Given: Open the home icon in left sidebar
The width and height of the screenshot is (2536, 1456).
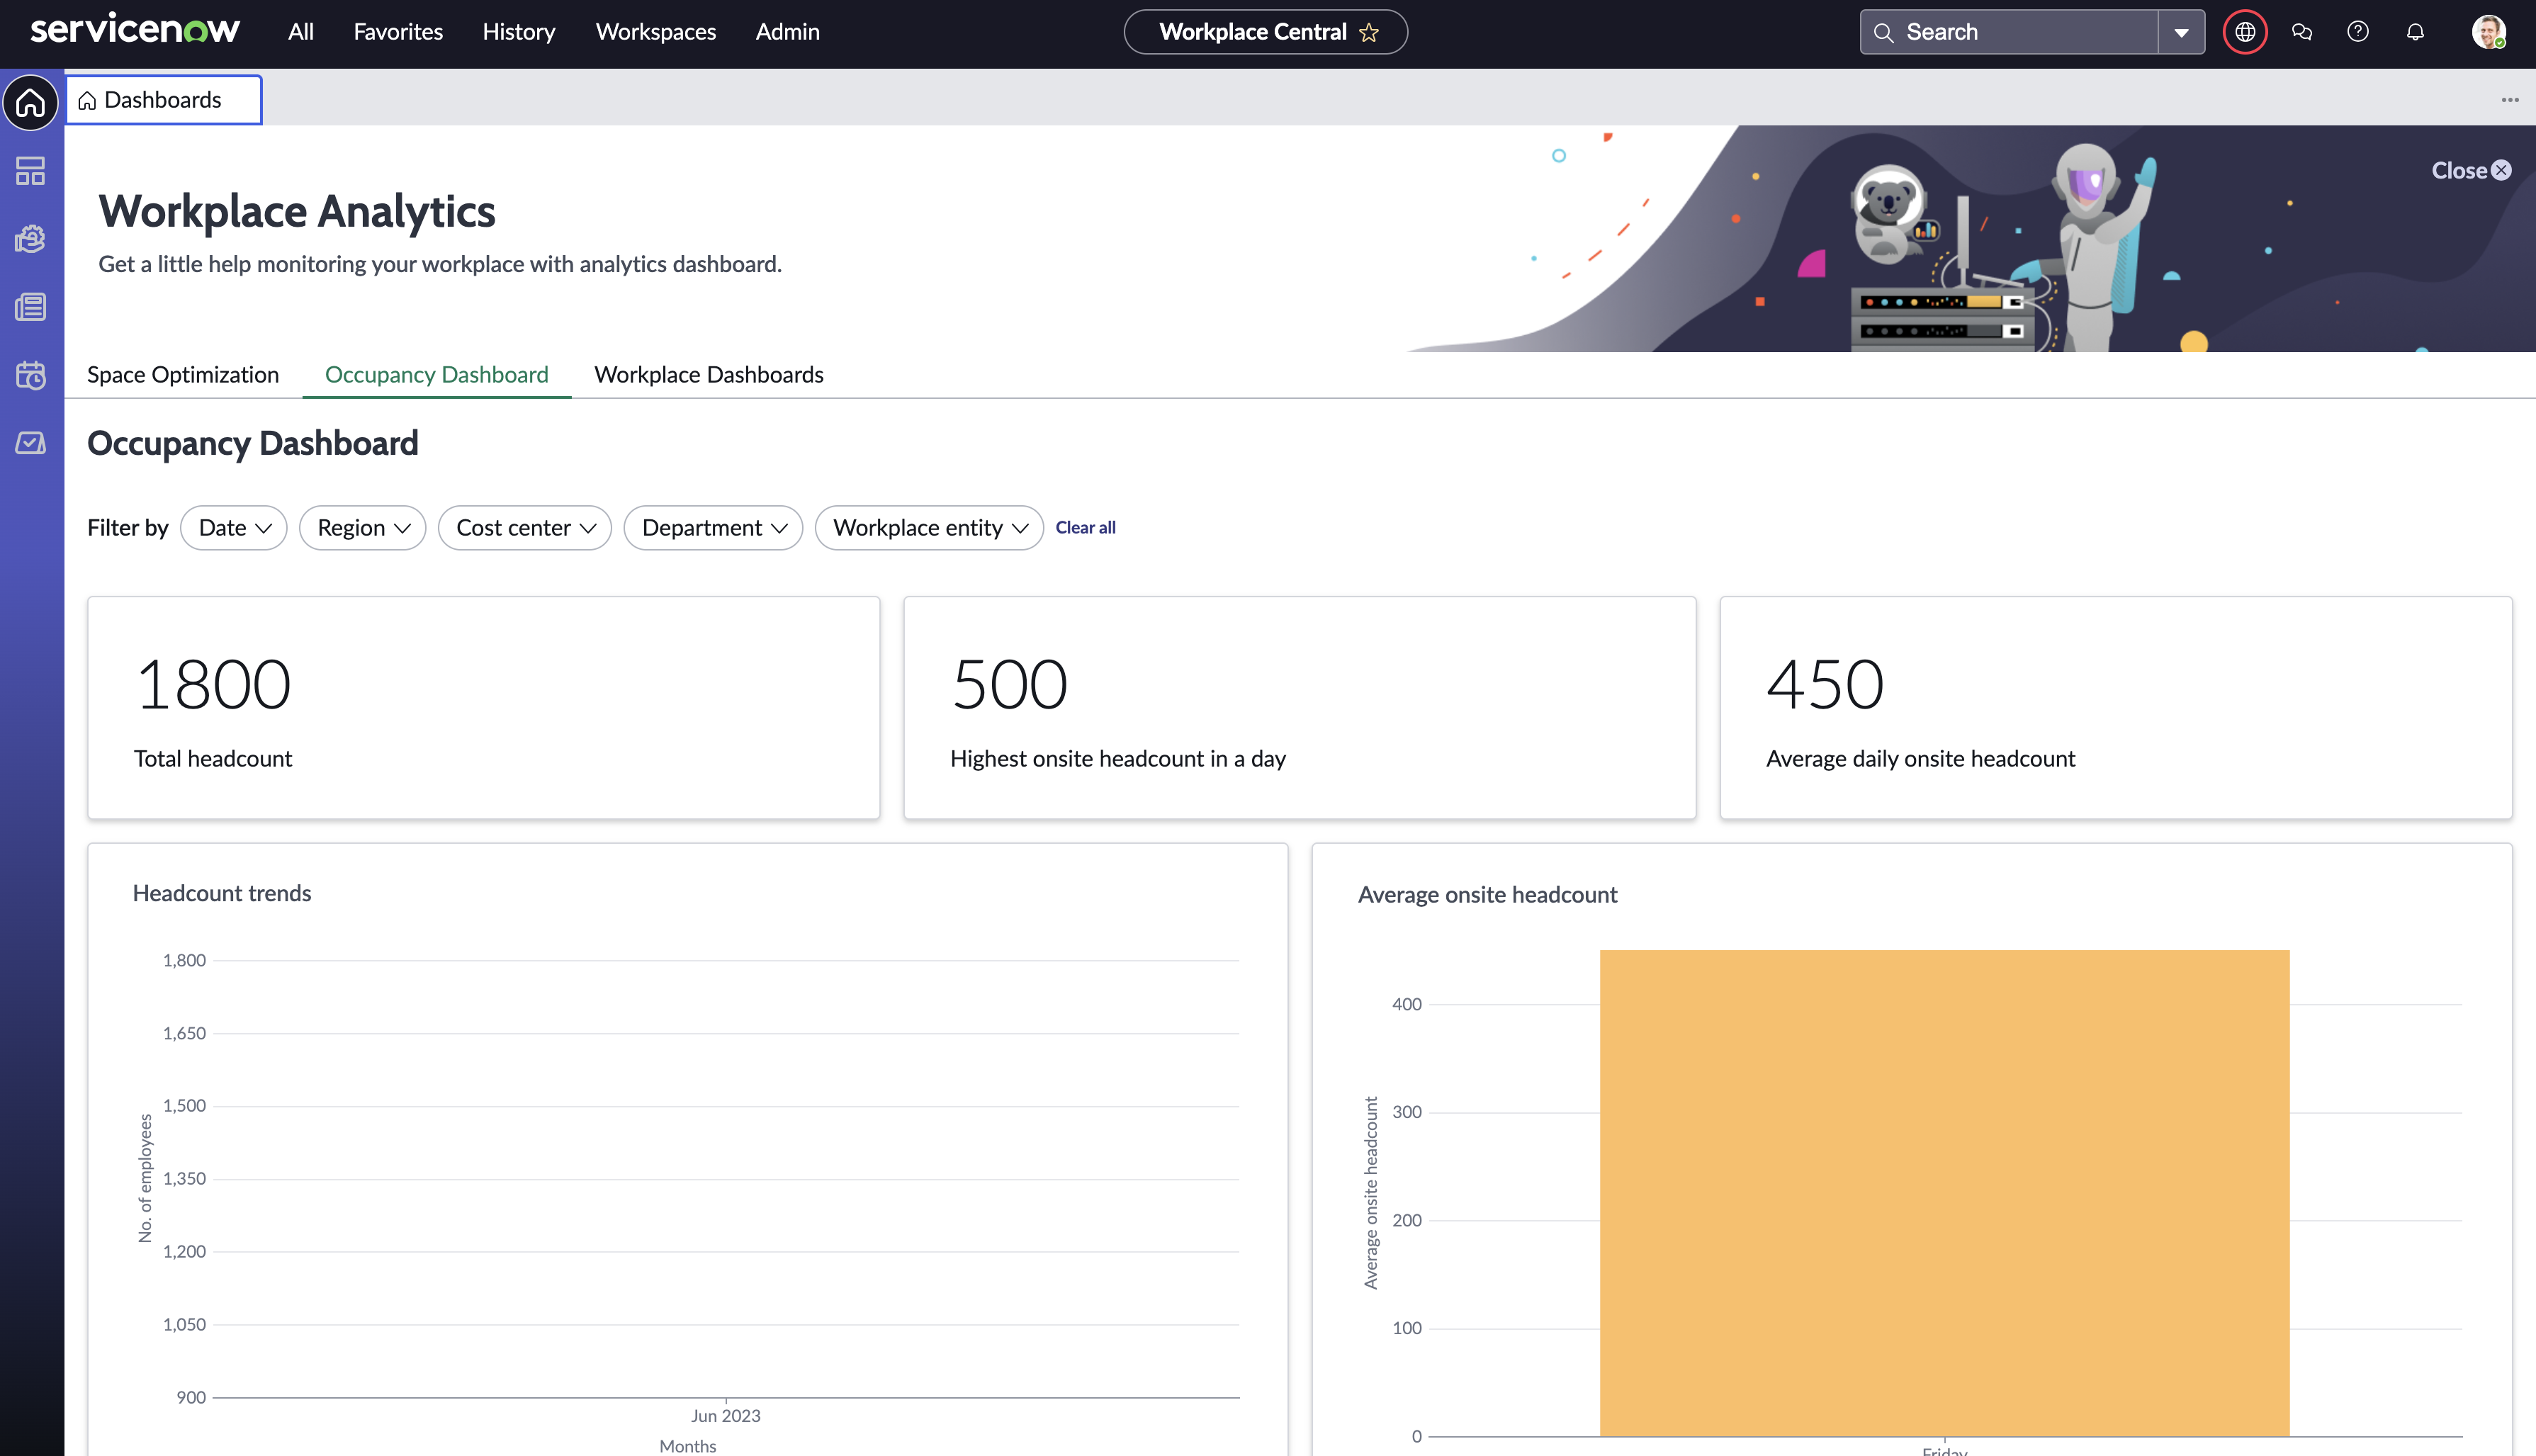Looking at the screenshot, I should (31, 102).
